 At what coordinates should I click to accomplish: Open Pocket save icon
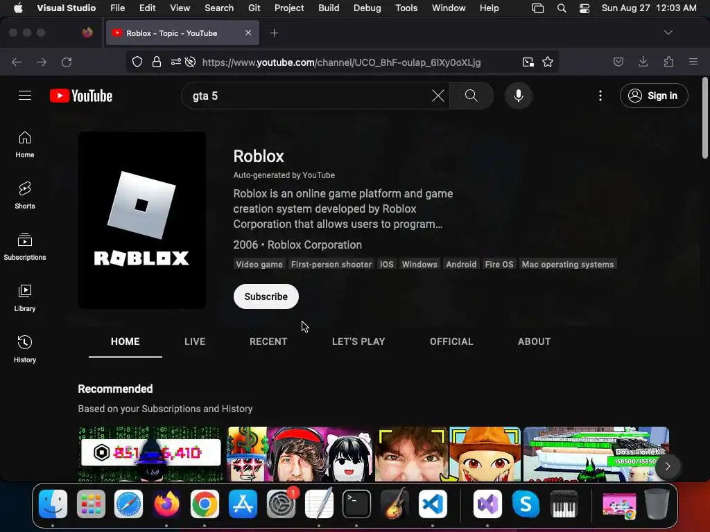pos(618,62)
